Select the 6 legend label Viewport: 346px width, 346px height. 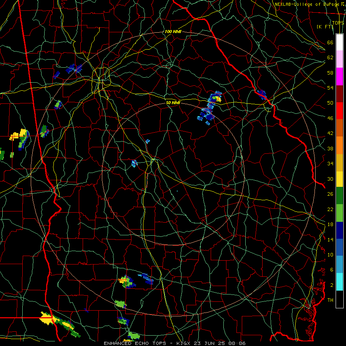(x=332, y=269)
